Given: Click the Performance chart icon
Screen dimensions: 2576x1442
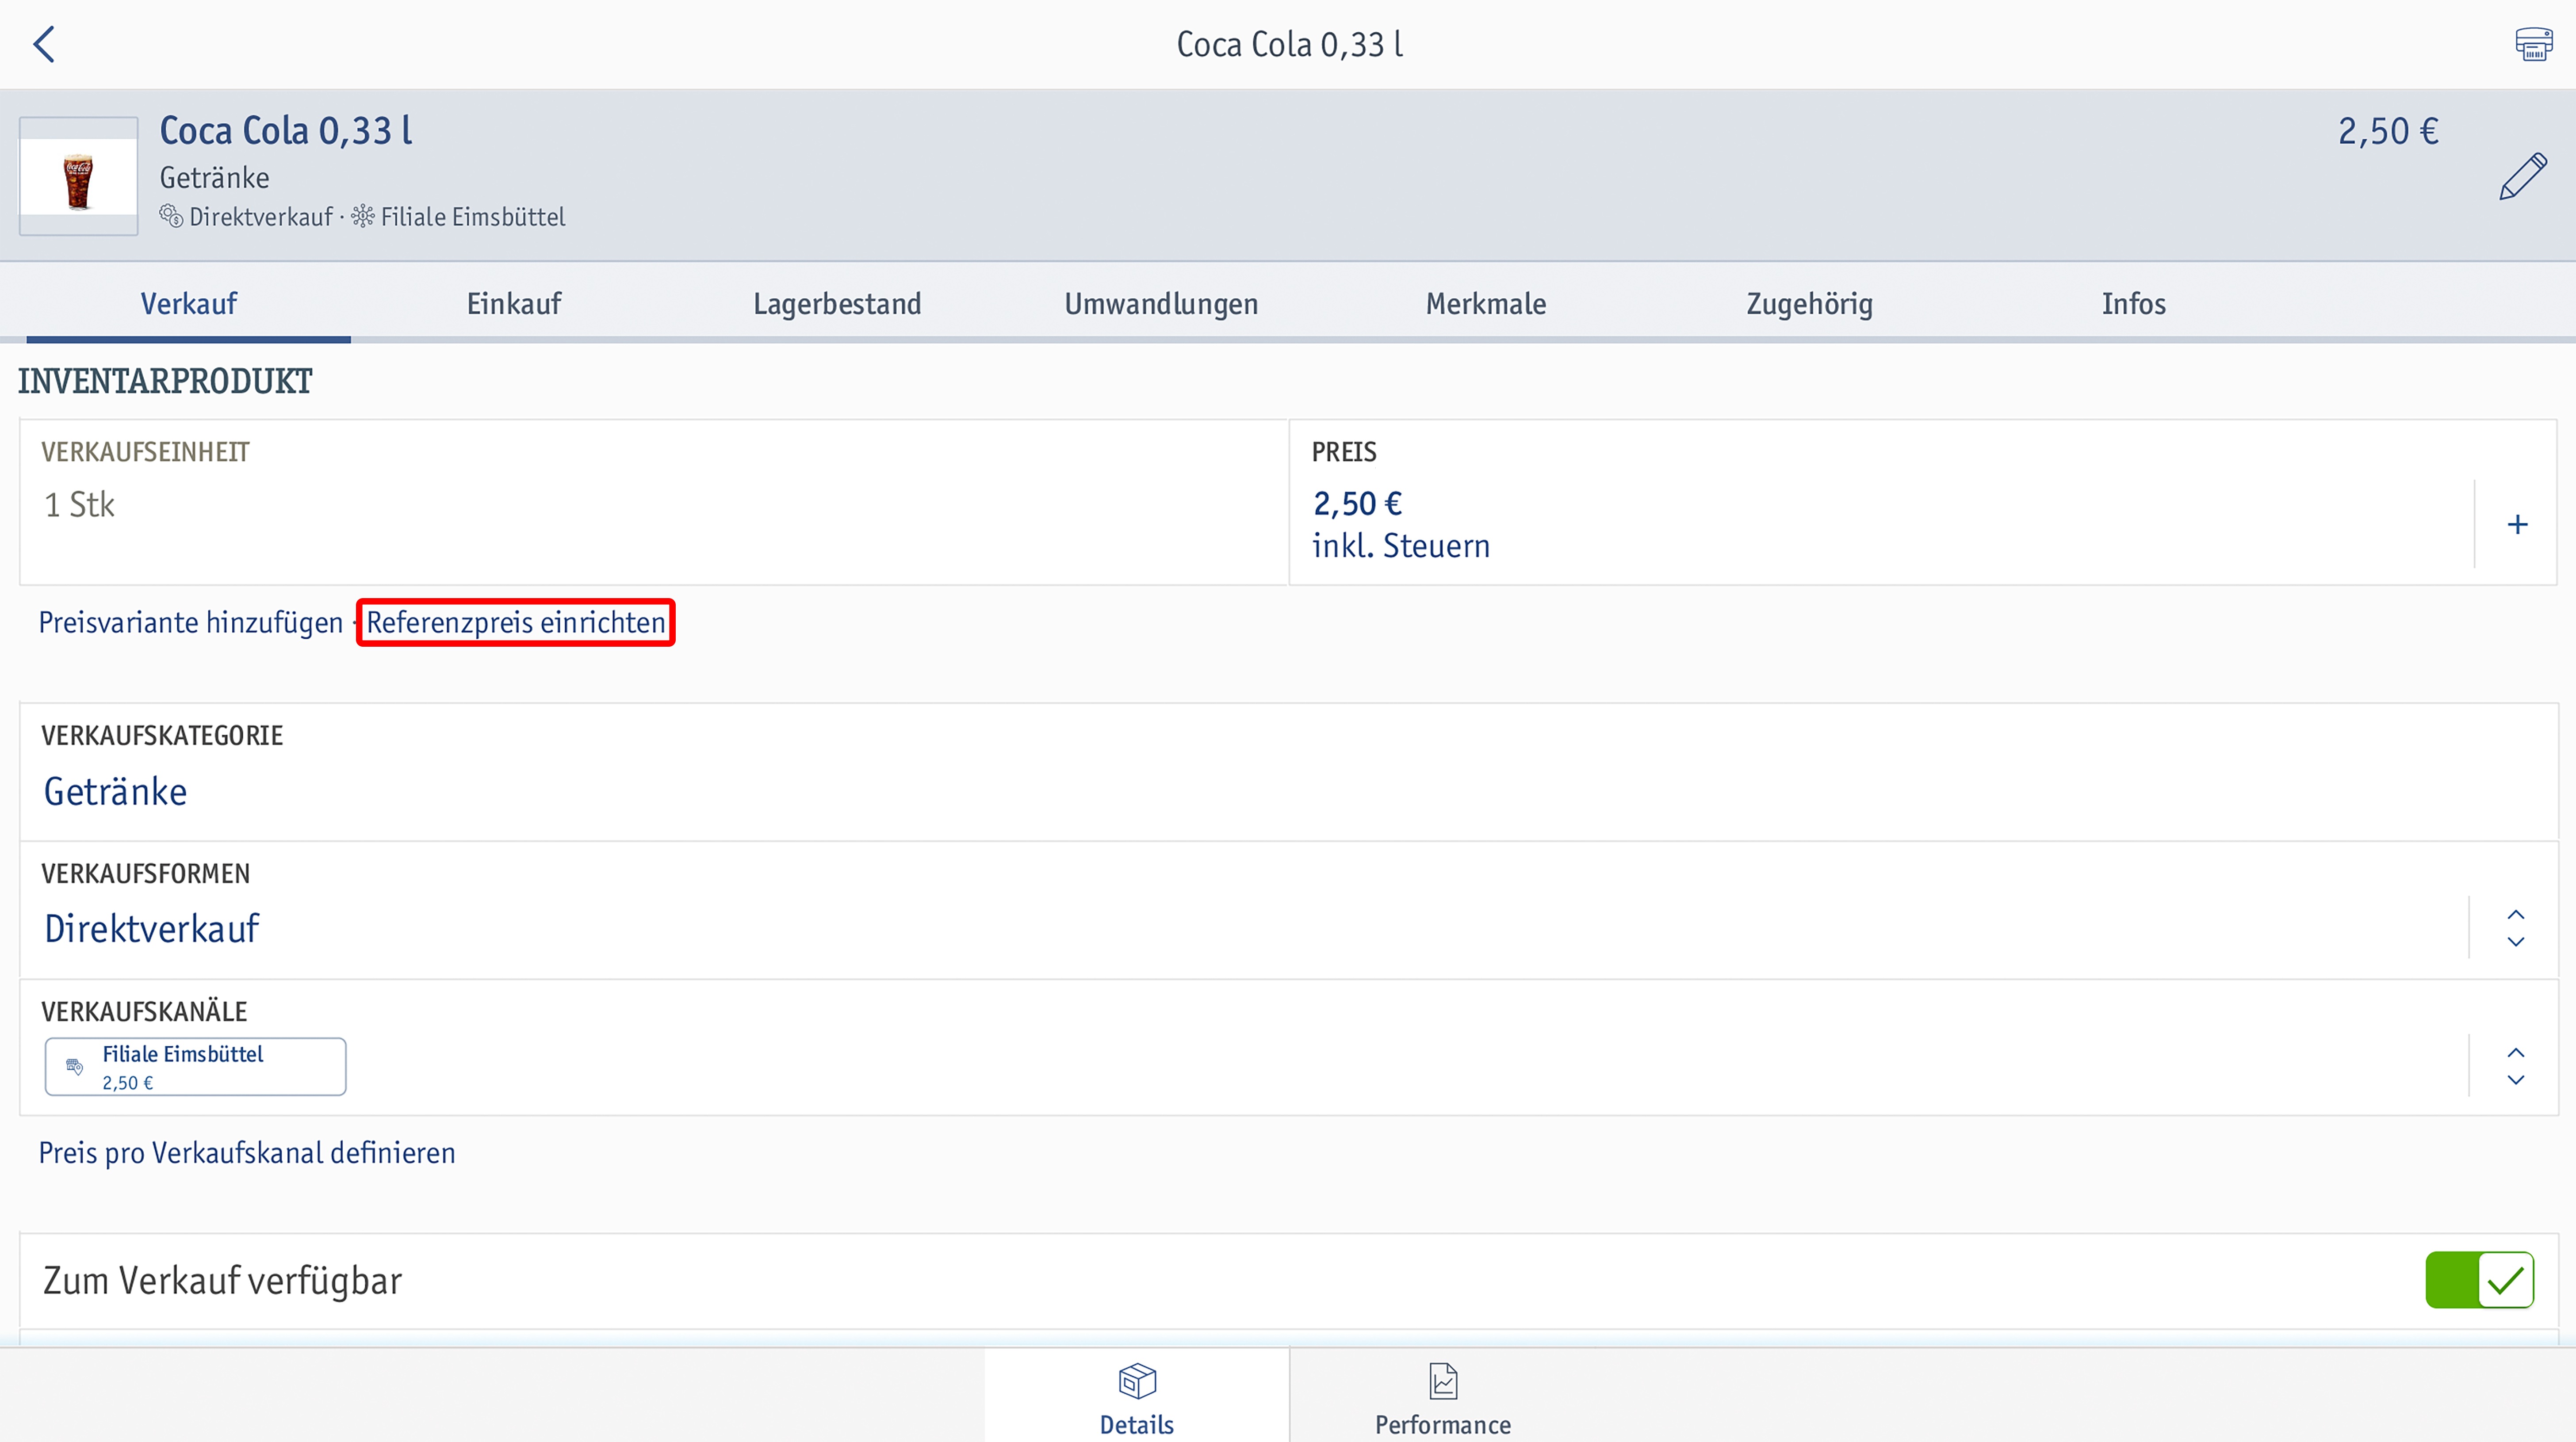Looking at the screenshot, I should point(1443,1381).
